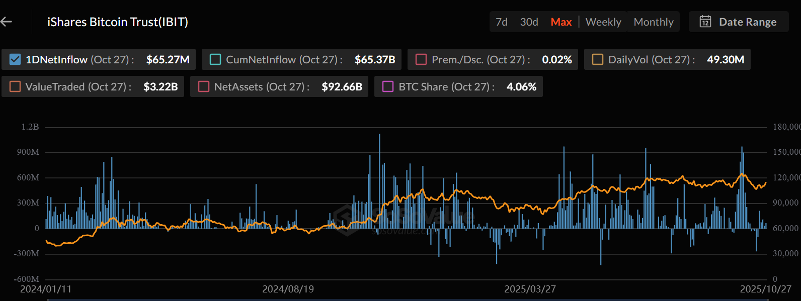The width and height of the screenshot is (801, 301).
Task: Select the Max time range
Action: tap(561, 22)
